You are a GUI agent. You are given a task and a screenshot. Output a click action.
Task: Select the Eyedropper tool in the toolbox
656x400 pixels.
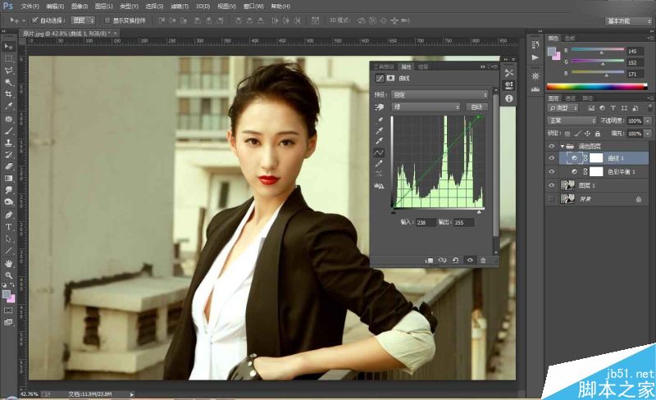(8, 107)
